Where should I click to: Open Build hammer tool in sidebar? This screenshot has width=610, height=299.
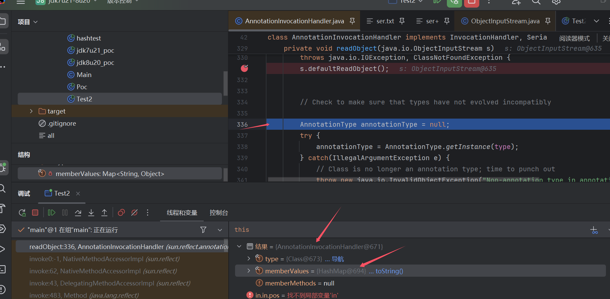pos(3,208)
